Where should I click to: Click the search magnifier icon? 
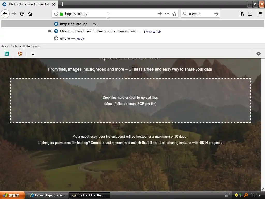coord(185,14)
